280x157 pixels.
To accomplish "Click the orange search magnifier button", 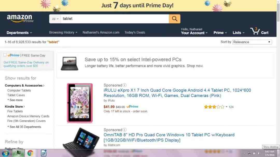I will [174, 19].
